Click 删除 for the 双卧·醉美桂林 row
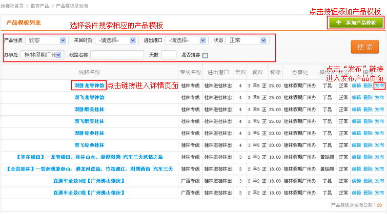The width and height of the screenshot is (387, 214). (x=368, y=109)
